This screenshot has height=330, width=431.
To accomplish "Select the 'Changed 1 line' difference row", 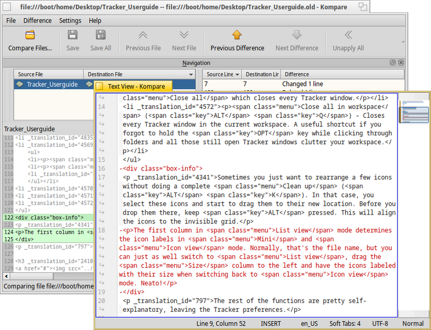I will tap(304, 84).
